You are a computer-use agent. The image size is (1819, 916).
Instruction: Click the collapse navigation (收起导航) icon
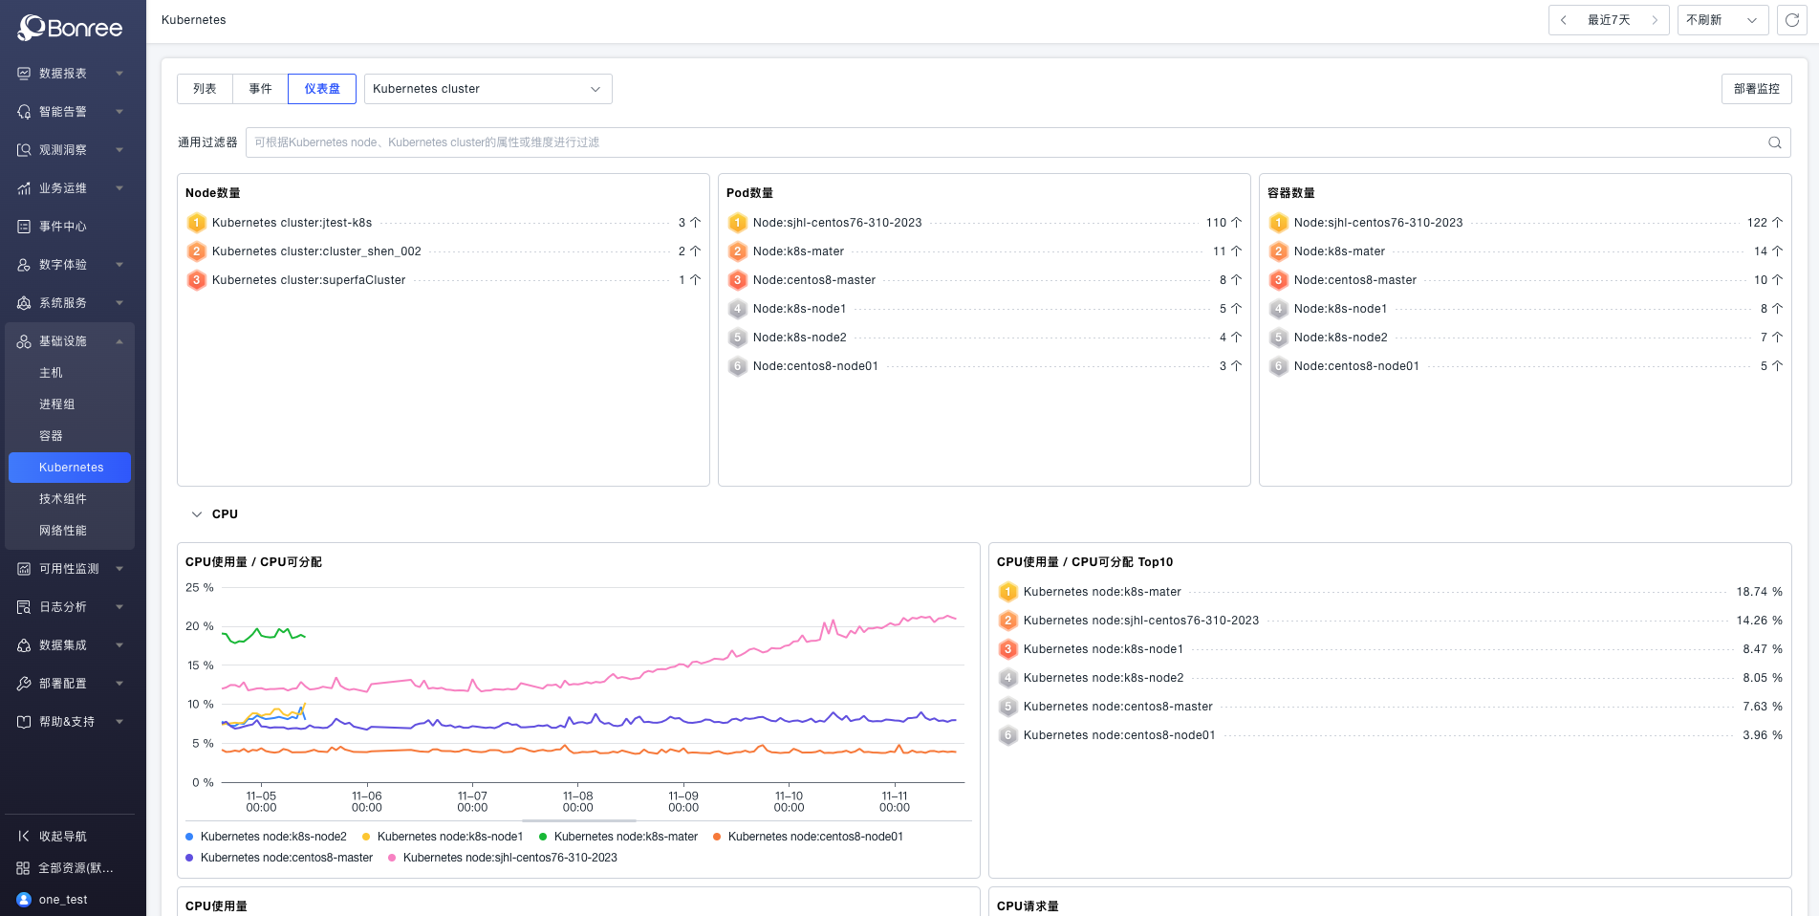24,836
